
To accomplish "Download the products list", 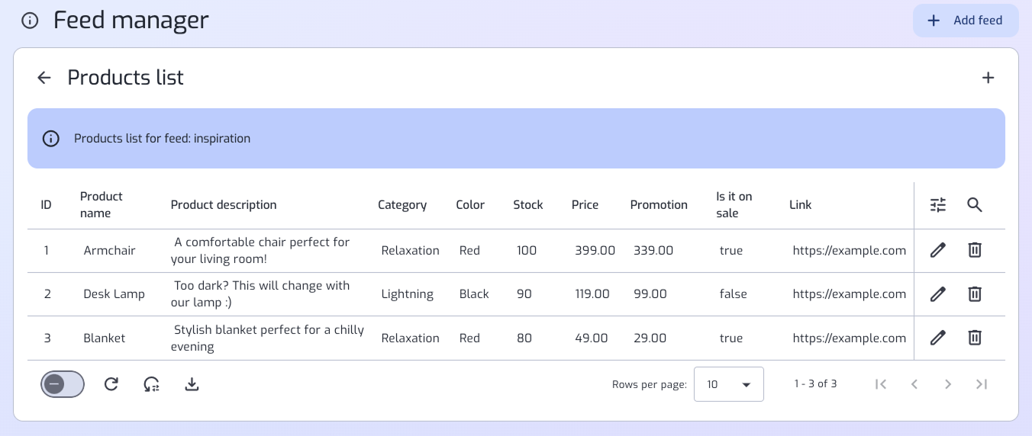I will coord(192,384).
